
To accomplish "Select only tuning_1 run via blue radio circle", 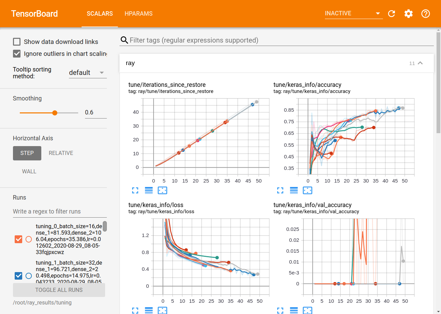I will pyautogui.click(x=29, y=276).
